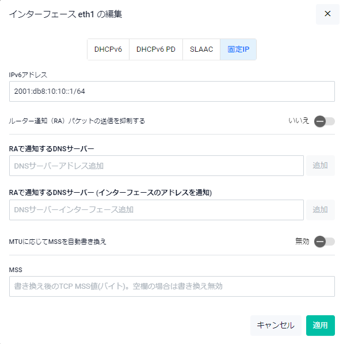Click the green 適用 button
Image resolution: width=343 pixels, height=344 pixels.
[x=321, y=326]
